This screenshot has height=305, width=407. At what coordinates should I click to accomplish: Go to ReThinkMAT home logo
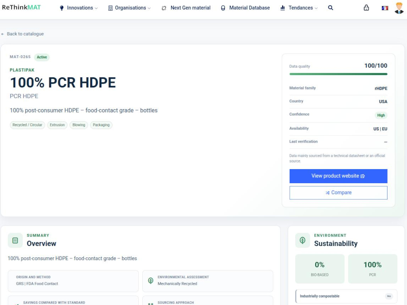click(21, 7)
